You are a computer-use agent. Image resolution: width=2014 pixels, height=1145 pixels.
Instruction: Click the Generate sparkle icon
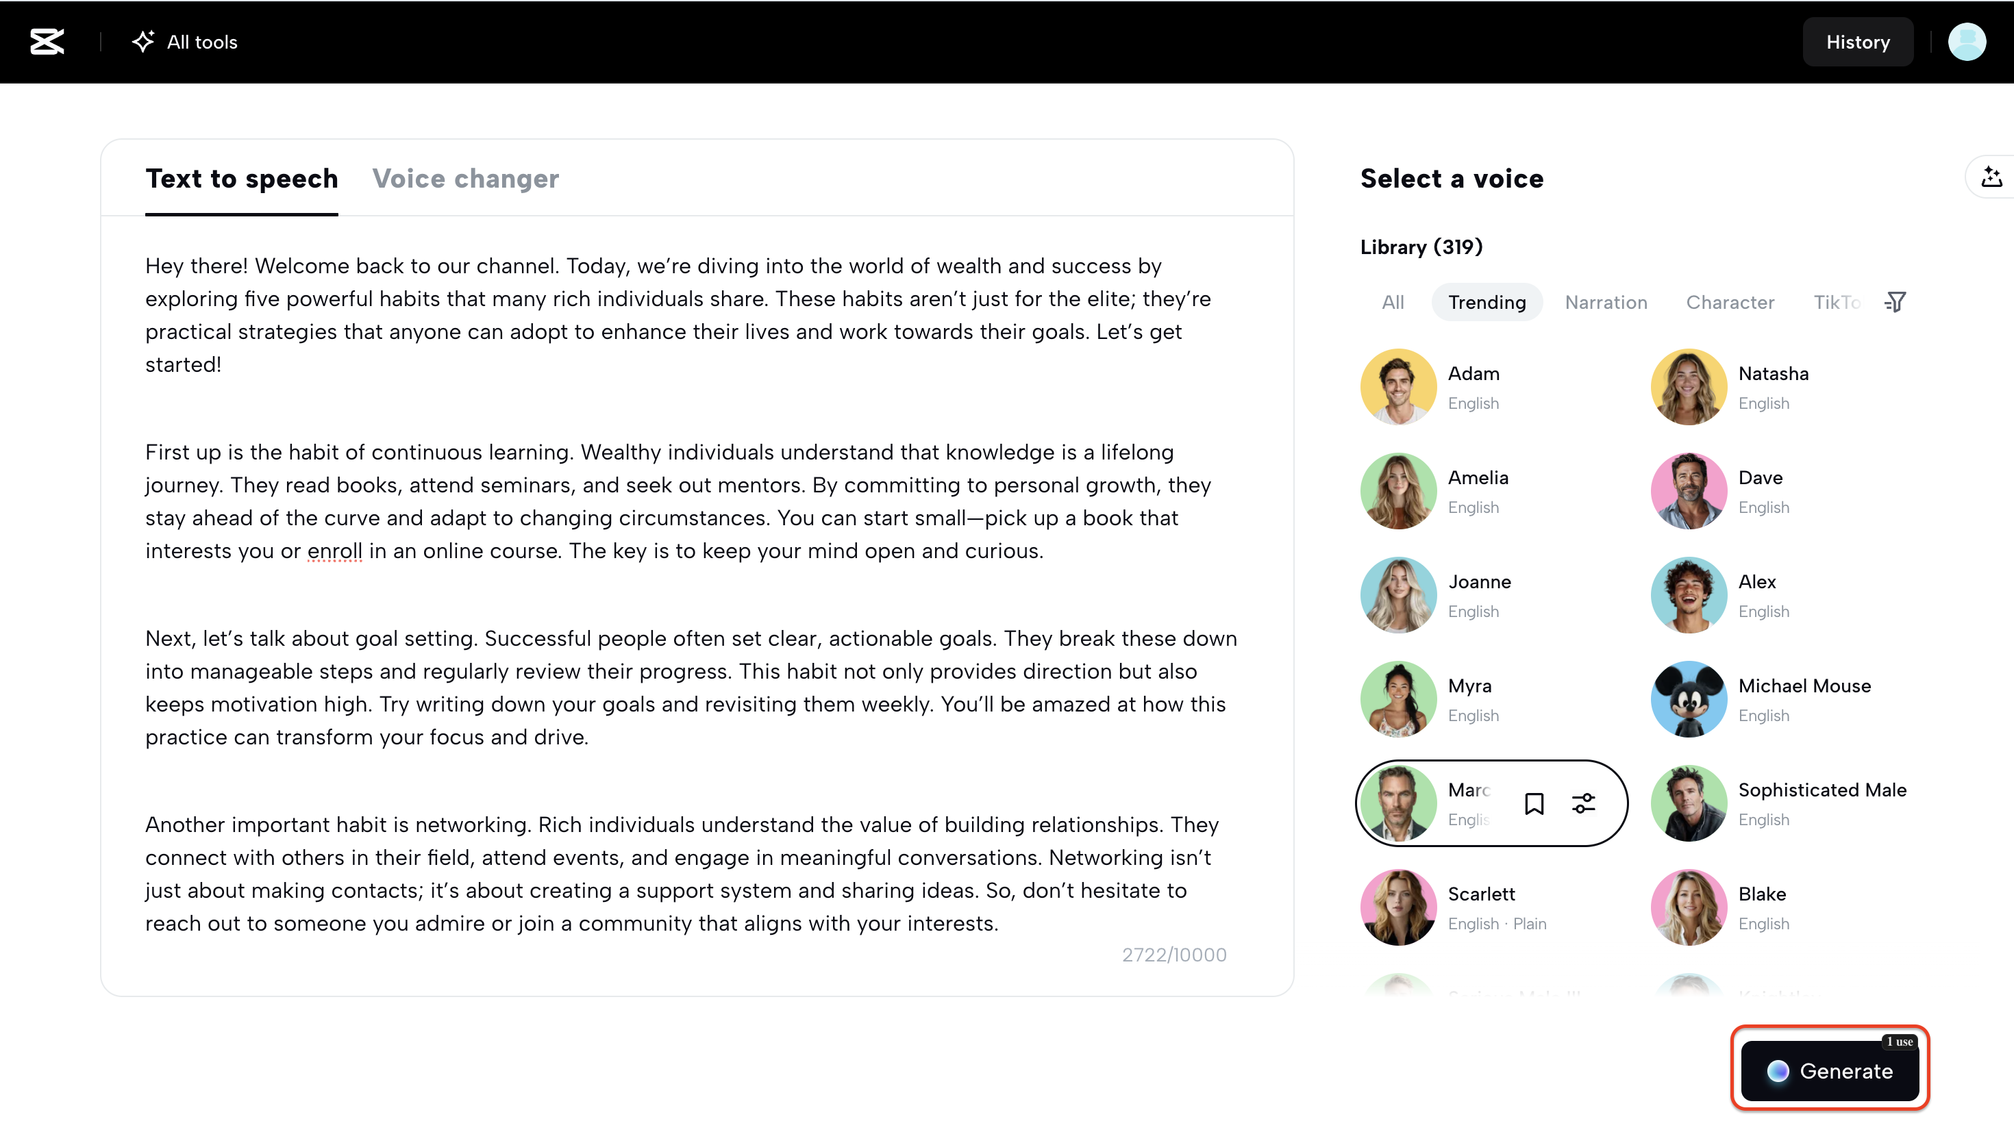coord(1779,1071)
